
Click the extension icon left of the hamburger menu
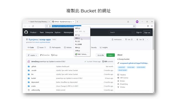[x=148, y=26]
